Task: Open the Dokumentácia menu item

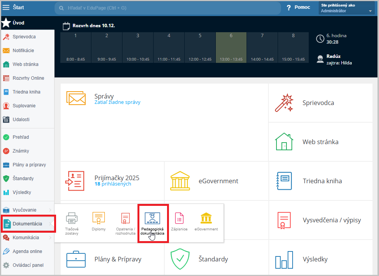Action: pos(28,224)
